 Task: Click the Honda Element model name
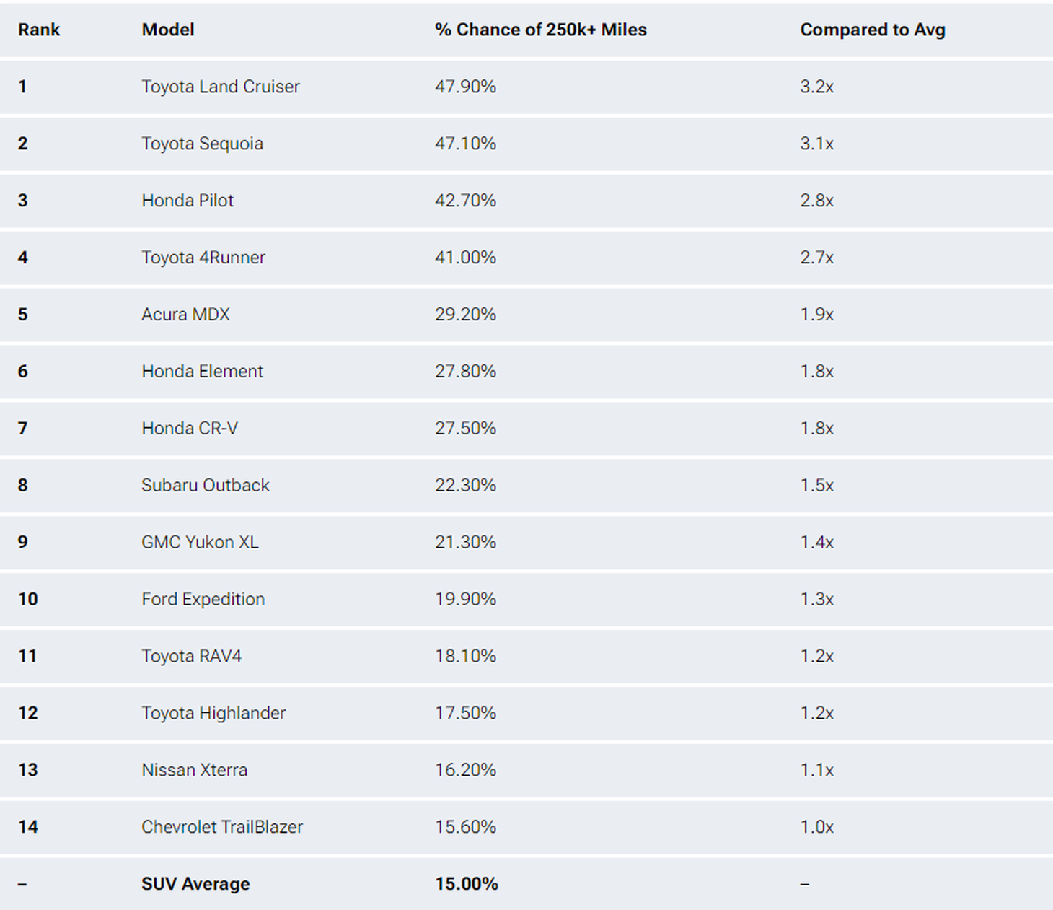(x=203, y=372)
